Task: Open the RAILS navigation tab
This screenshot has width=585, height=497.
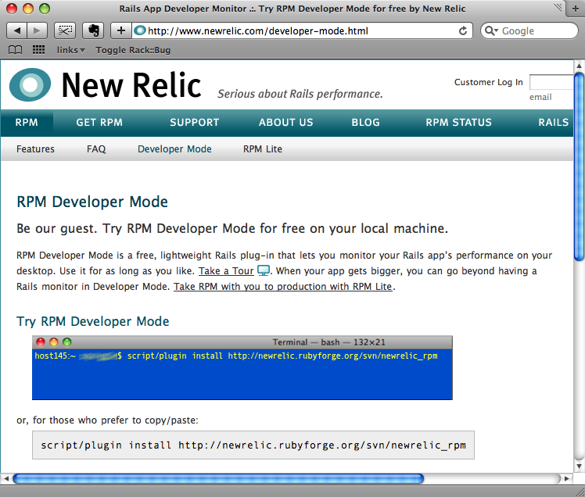Action: [x=553, y=123]
